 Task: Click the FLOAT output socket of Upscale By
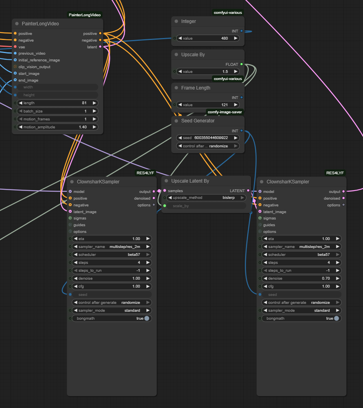242,64
